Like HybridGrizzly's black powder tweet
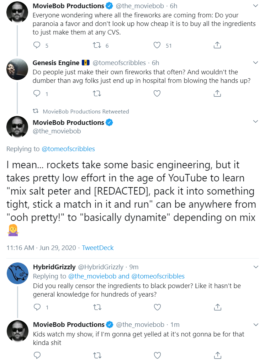This screenshot has width=265, height=361. pyautogui.click(x=157, y=307)
